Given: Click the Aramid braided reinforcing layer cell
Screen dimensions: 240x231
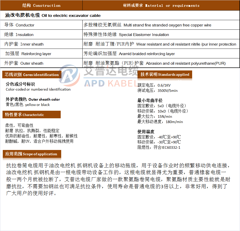Looking at the screenshot, I should point(129,54).
